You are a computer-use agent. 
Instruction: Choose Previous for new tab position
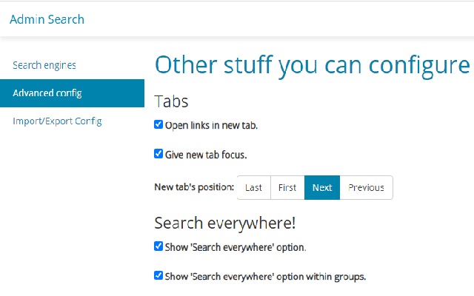[x=367, y=187]
